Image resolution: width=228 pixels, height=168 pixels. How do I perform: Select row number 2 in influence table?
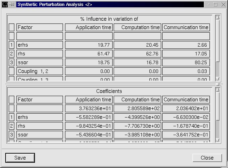[x=12, y=54]
